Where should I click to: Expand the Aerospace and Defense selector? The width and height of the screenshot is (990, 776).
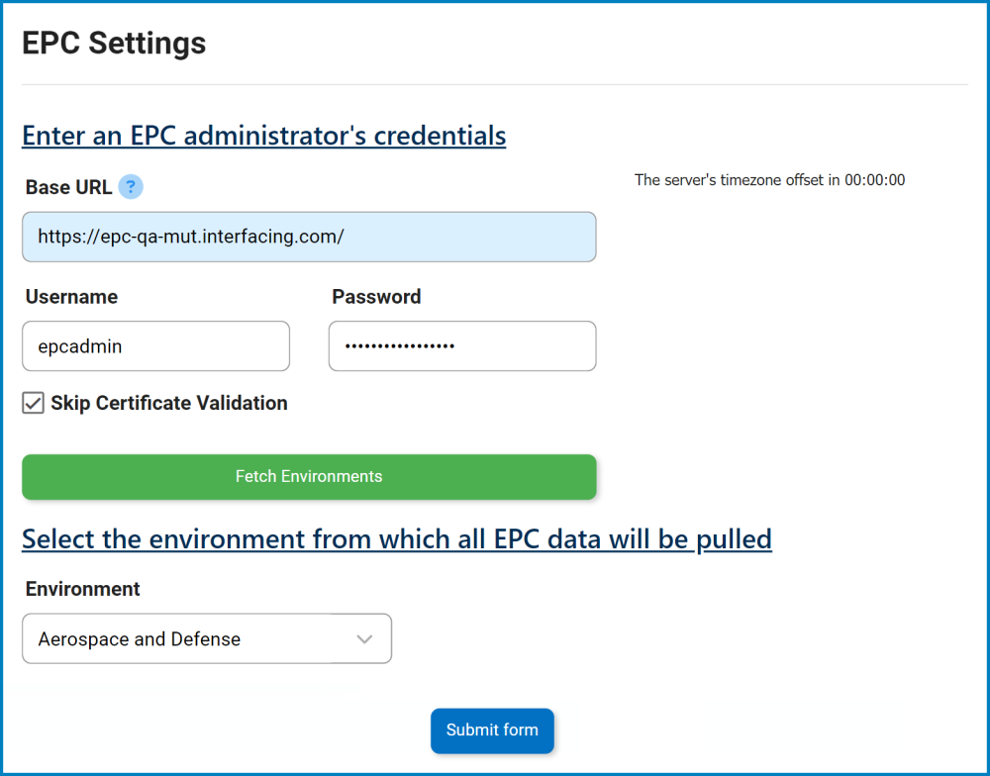click(206, 638)
